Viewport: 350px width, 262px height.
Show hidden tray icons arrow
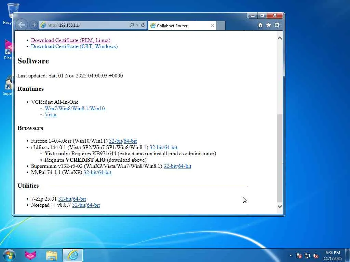[291, 256]
